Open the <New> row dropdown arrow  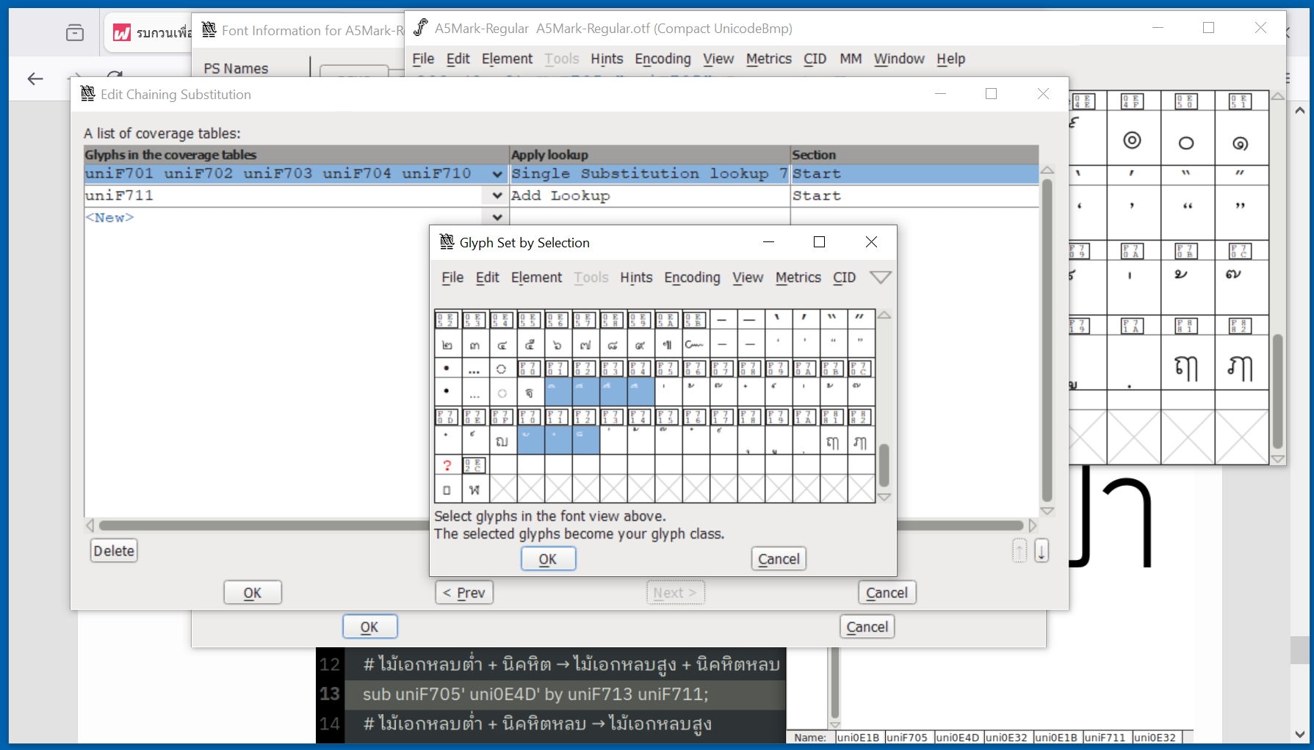tap(497, 217)
